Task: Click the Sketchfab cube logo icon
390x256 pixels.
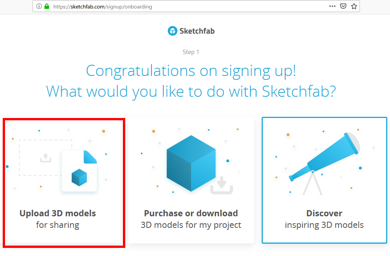Action: [x=172, y=31]
